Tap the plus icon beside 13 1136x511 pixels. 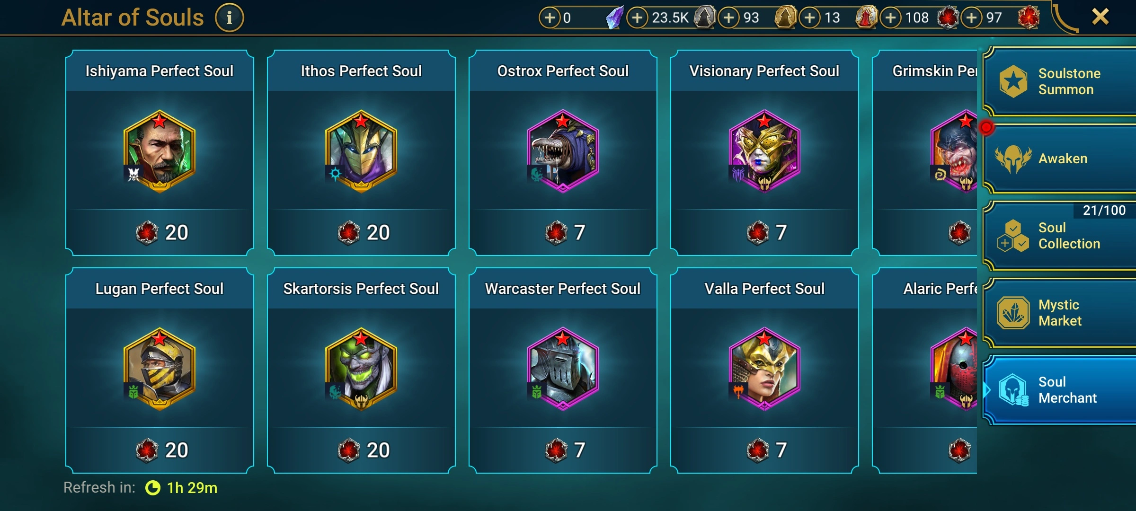point(809,18)
